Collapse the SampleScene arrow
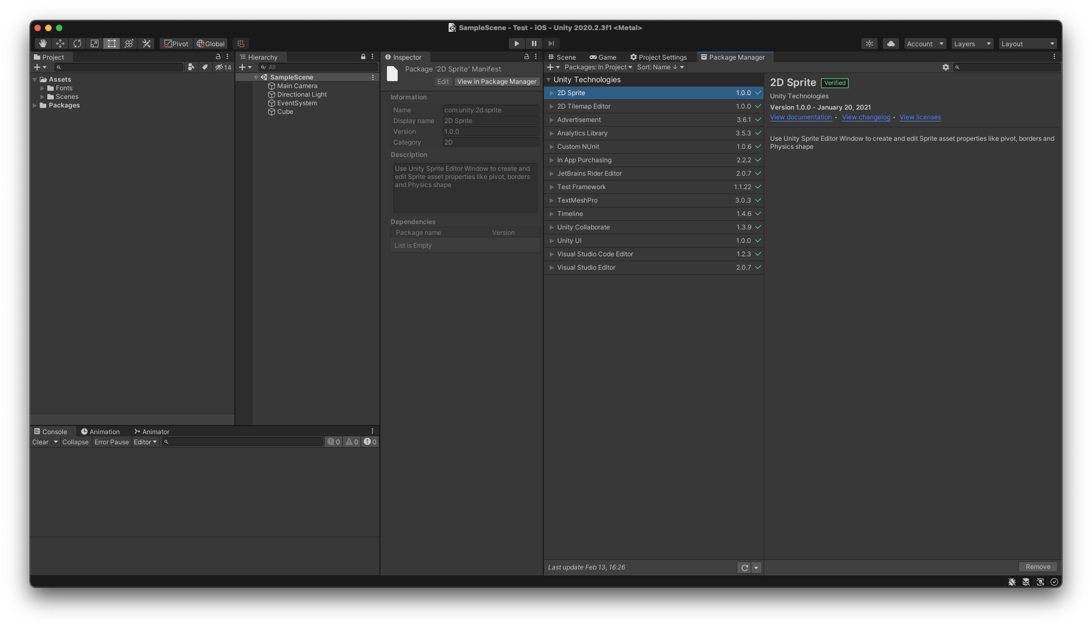This screenshot has width=1092, height=627. pyautogui.click(x=256, y=78)
